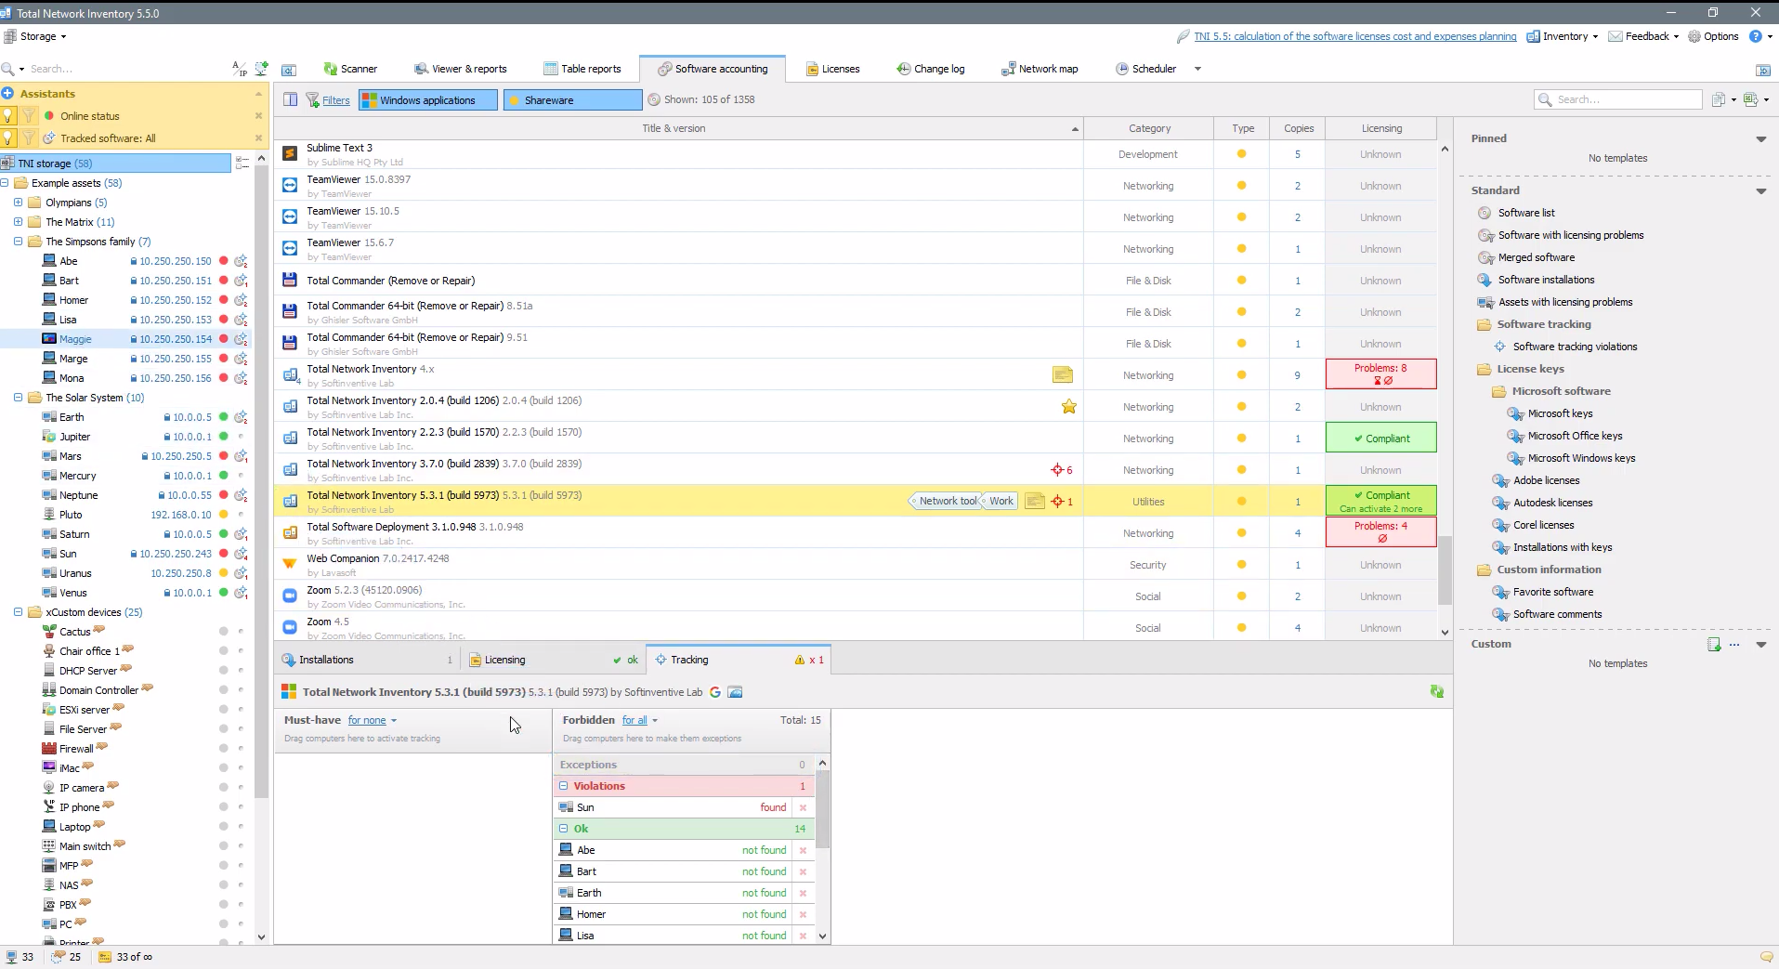The image size is (1779, 969).
Task: Focus the software list search field
Action: click(1617, 99)
